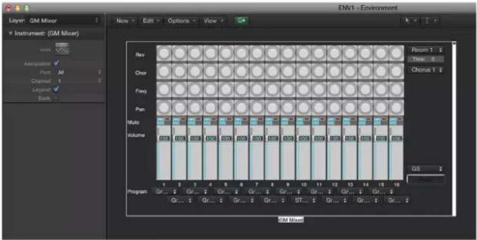Click the Chor knob for channel 2
This screenshot has width=477, height=240.
tap(180, 72)
